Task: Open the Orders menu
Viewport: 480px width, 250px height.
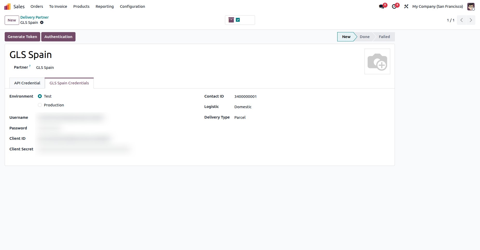Action: 37,6
